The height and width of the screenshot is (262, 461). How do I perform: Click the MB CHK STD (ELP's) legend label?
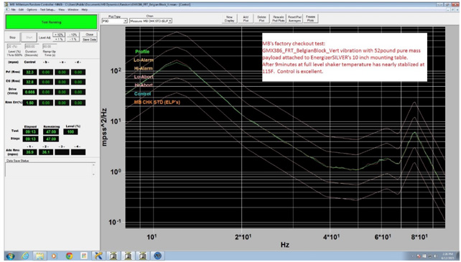[x=157, y=102]
